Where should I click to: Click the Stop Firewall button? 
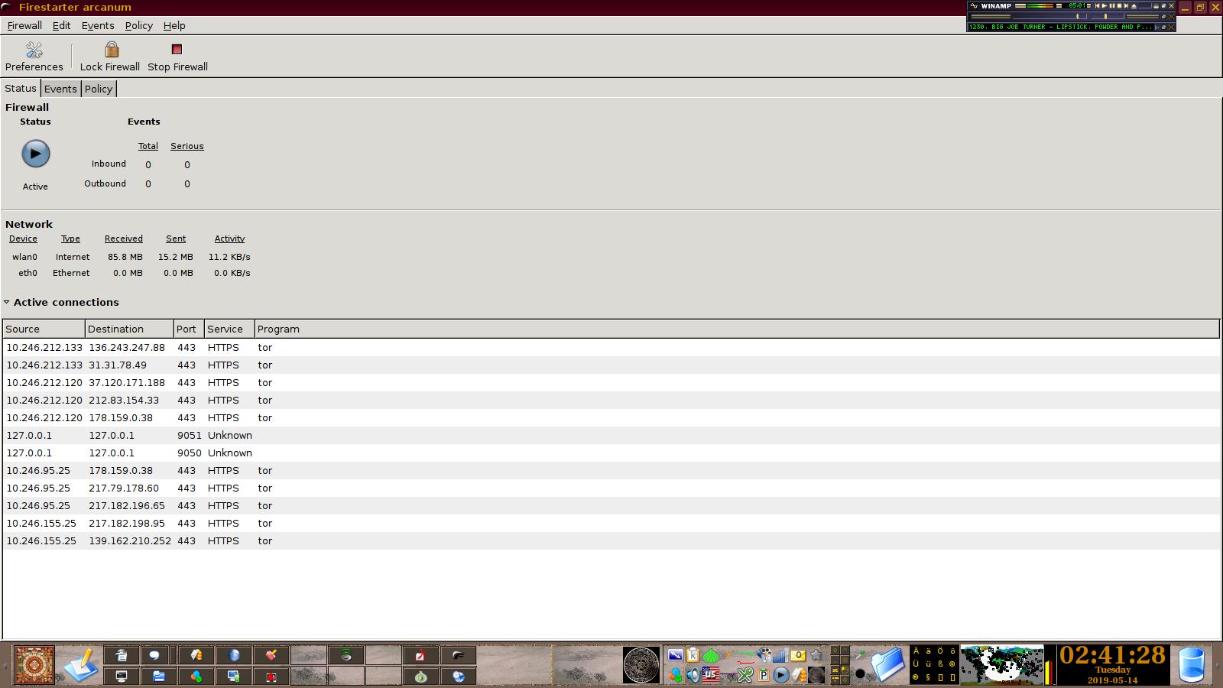pyautogui.click(x=177, y=57)
